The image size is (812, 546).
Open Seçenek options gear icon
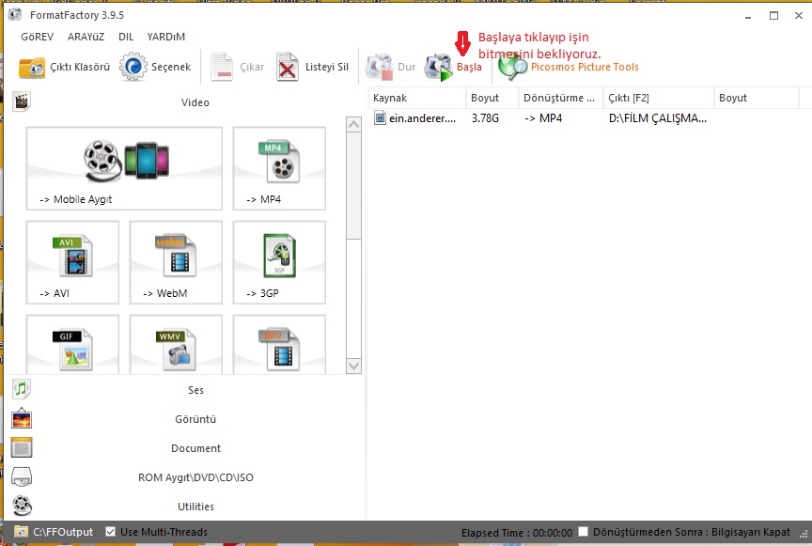point(133,67)
